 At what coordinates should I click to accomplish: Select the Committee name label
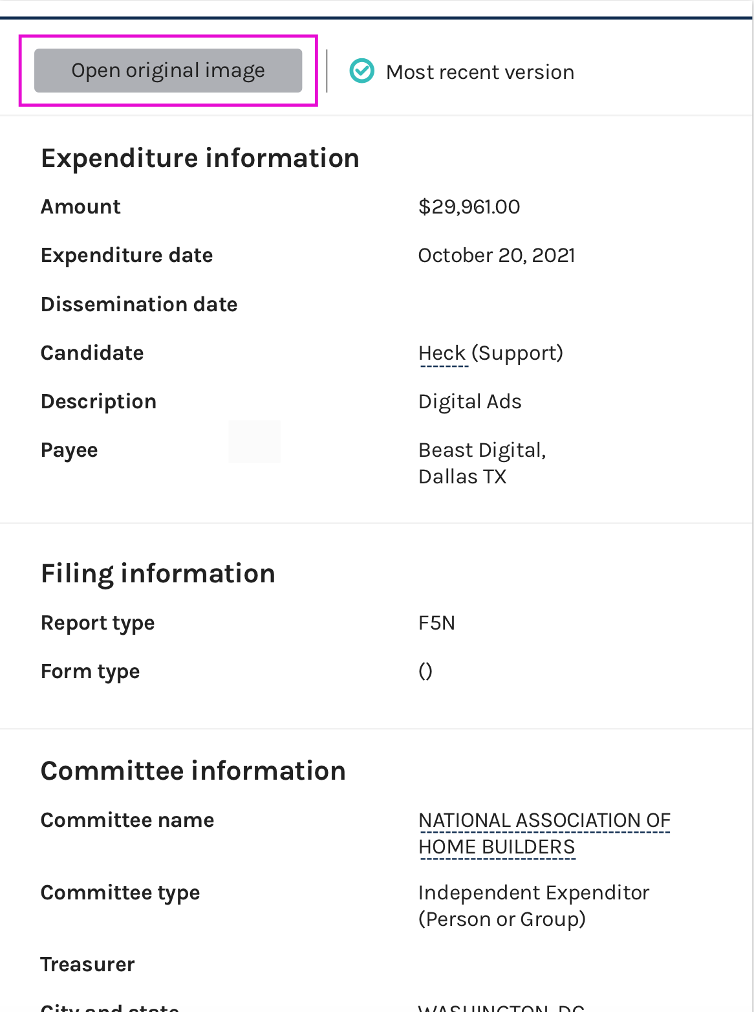127,820
